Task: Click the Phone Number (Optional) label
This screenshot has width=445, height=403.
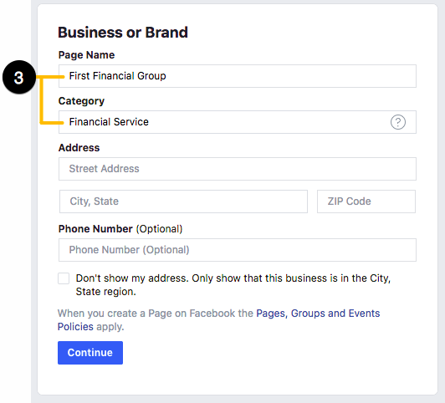Action: point(120,229)
